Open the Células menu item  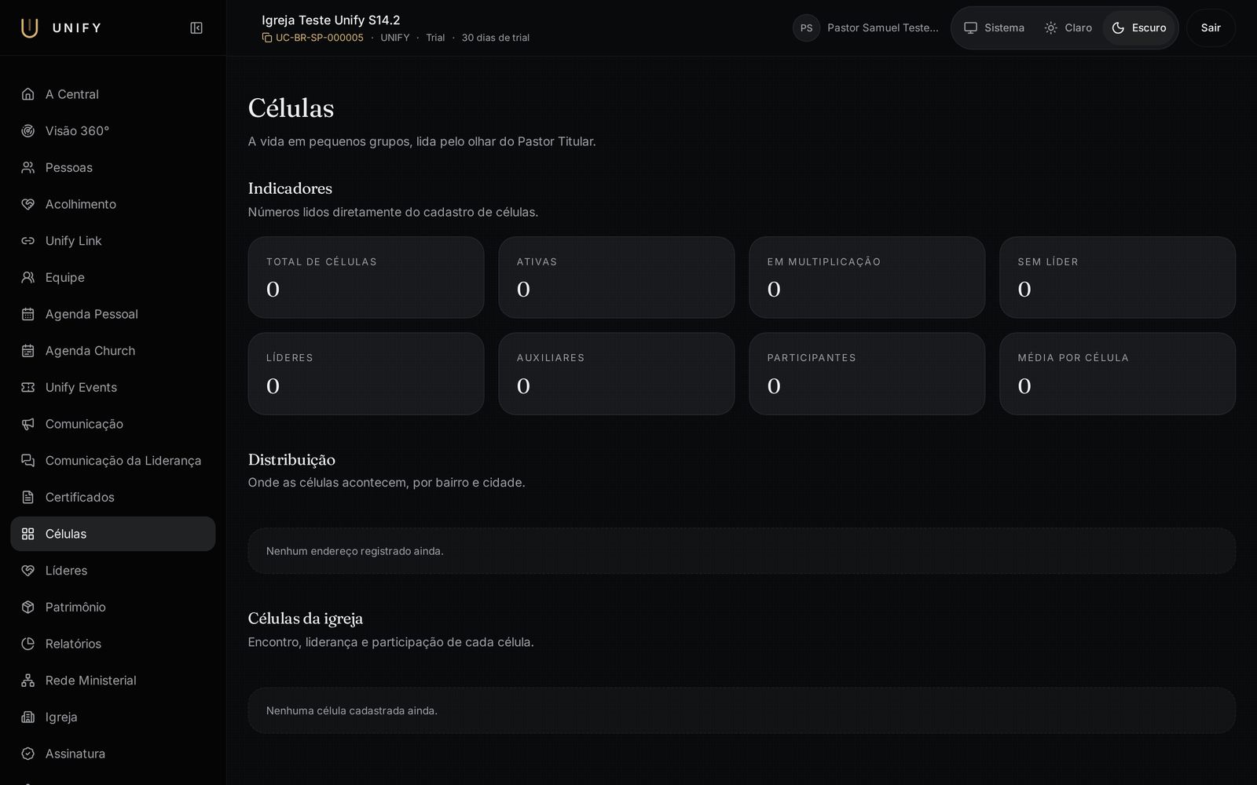(113, 534)
